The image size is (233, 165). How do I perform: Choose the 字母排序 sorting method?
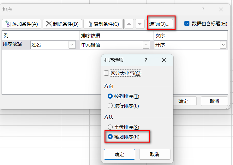pos(110,127)
